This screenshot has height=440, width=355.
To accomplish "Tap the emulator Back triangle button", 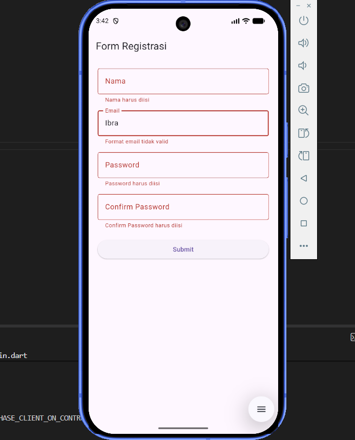I will coord(303,178).
